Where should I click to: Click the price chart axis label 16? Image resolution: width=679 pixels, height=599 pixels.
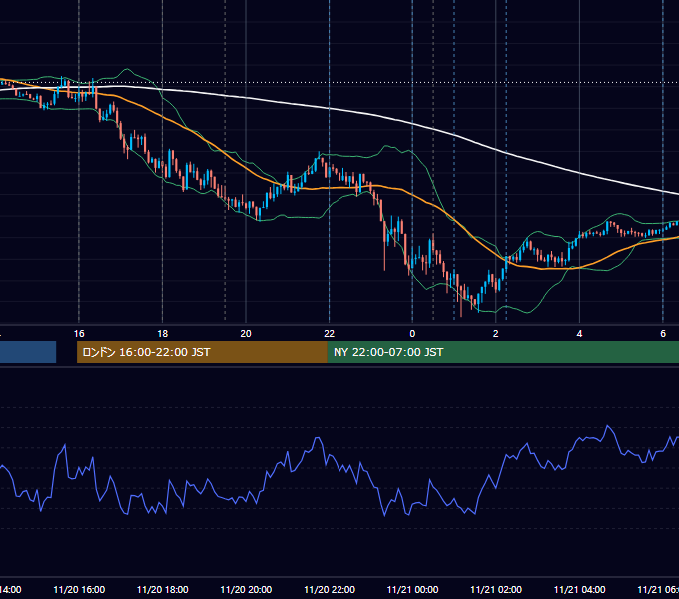pos(79,334)
